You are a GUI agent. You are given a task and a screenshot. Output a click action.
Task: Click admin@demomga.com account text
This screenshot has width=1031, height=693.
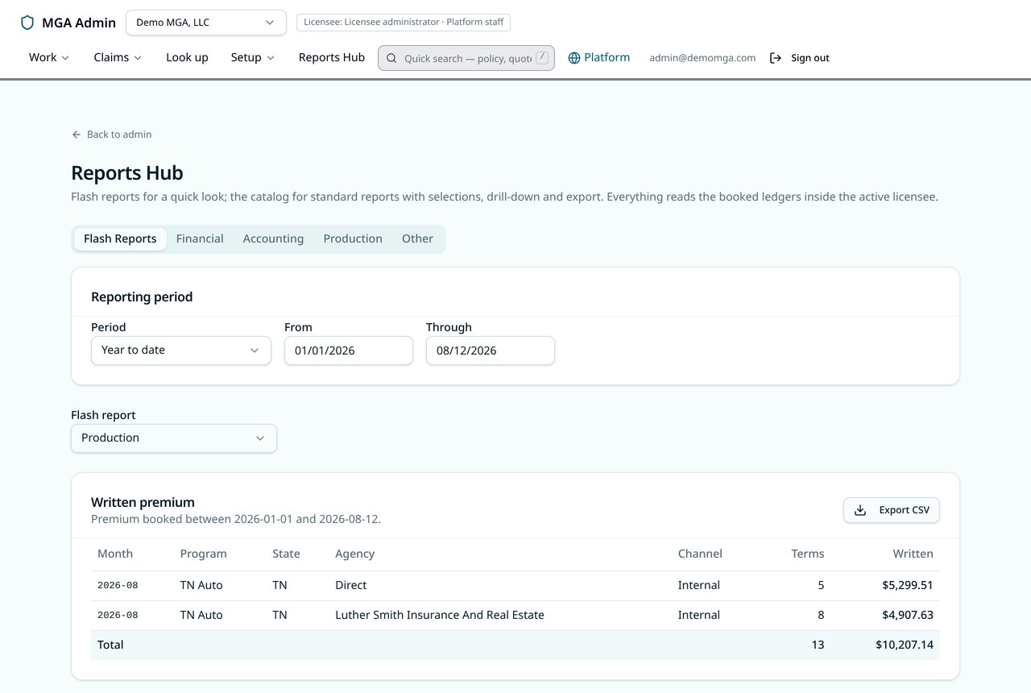702,58
